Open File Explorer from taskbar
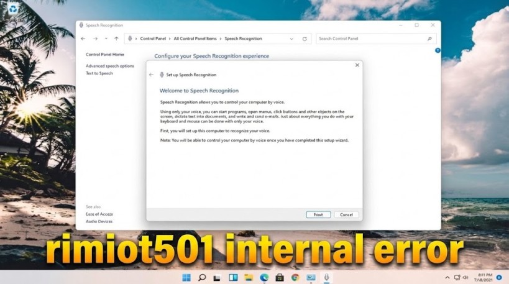The image size is (509, 284). (x=249, y=278)
